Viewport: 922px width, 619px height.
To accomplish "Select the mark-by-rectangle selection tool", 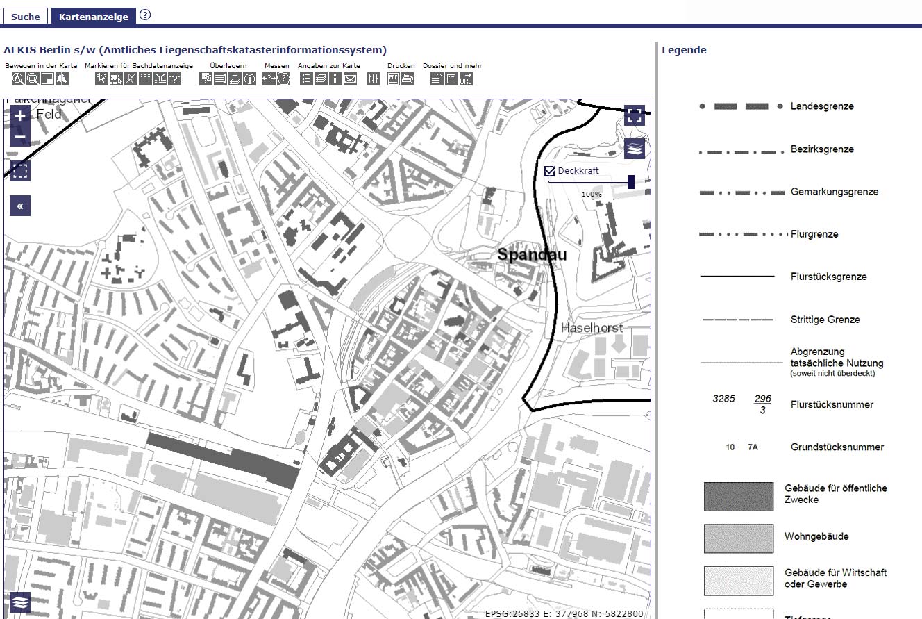I will pos(116,79).
